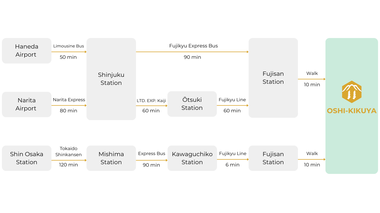Click the Mishima Station box
Viewport: 380px width, 213px height.
111,158
